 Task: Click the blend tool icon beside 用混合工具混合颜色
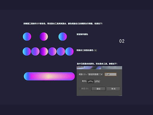[x=96, y=50]
